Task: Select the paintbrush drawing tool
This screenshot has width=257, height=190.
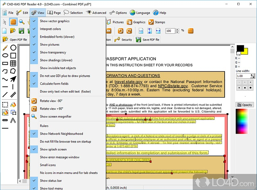Action: [5, 48]
